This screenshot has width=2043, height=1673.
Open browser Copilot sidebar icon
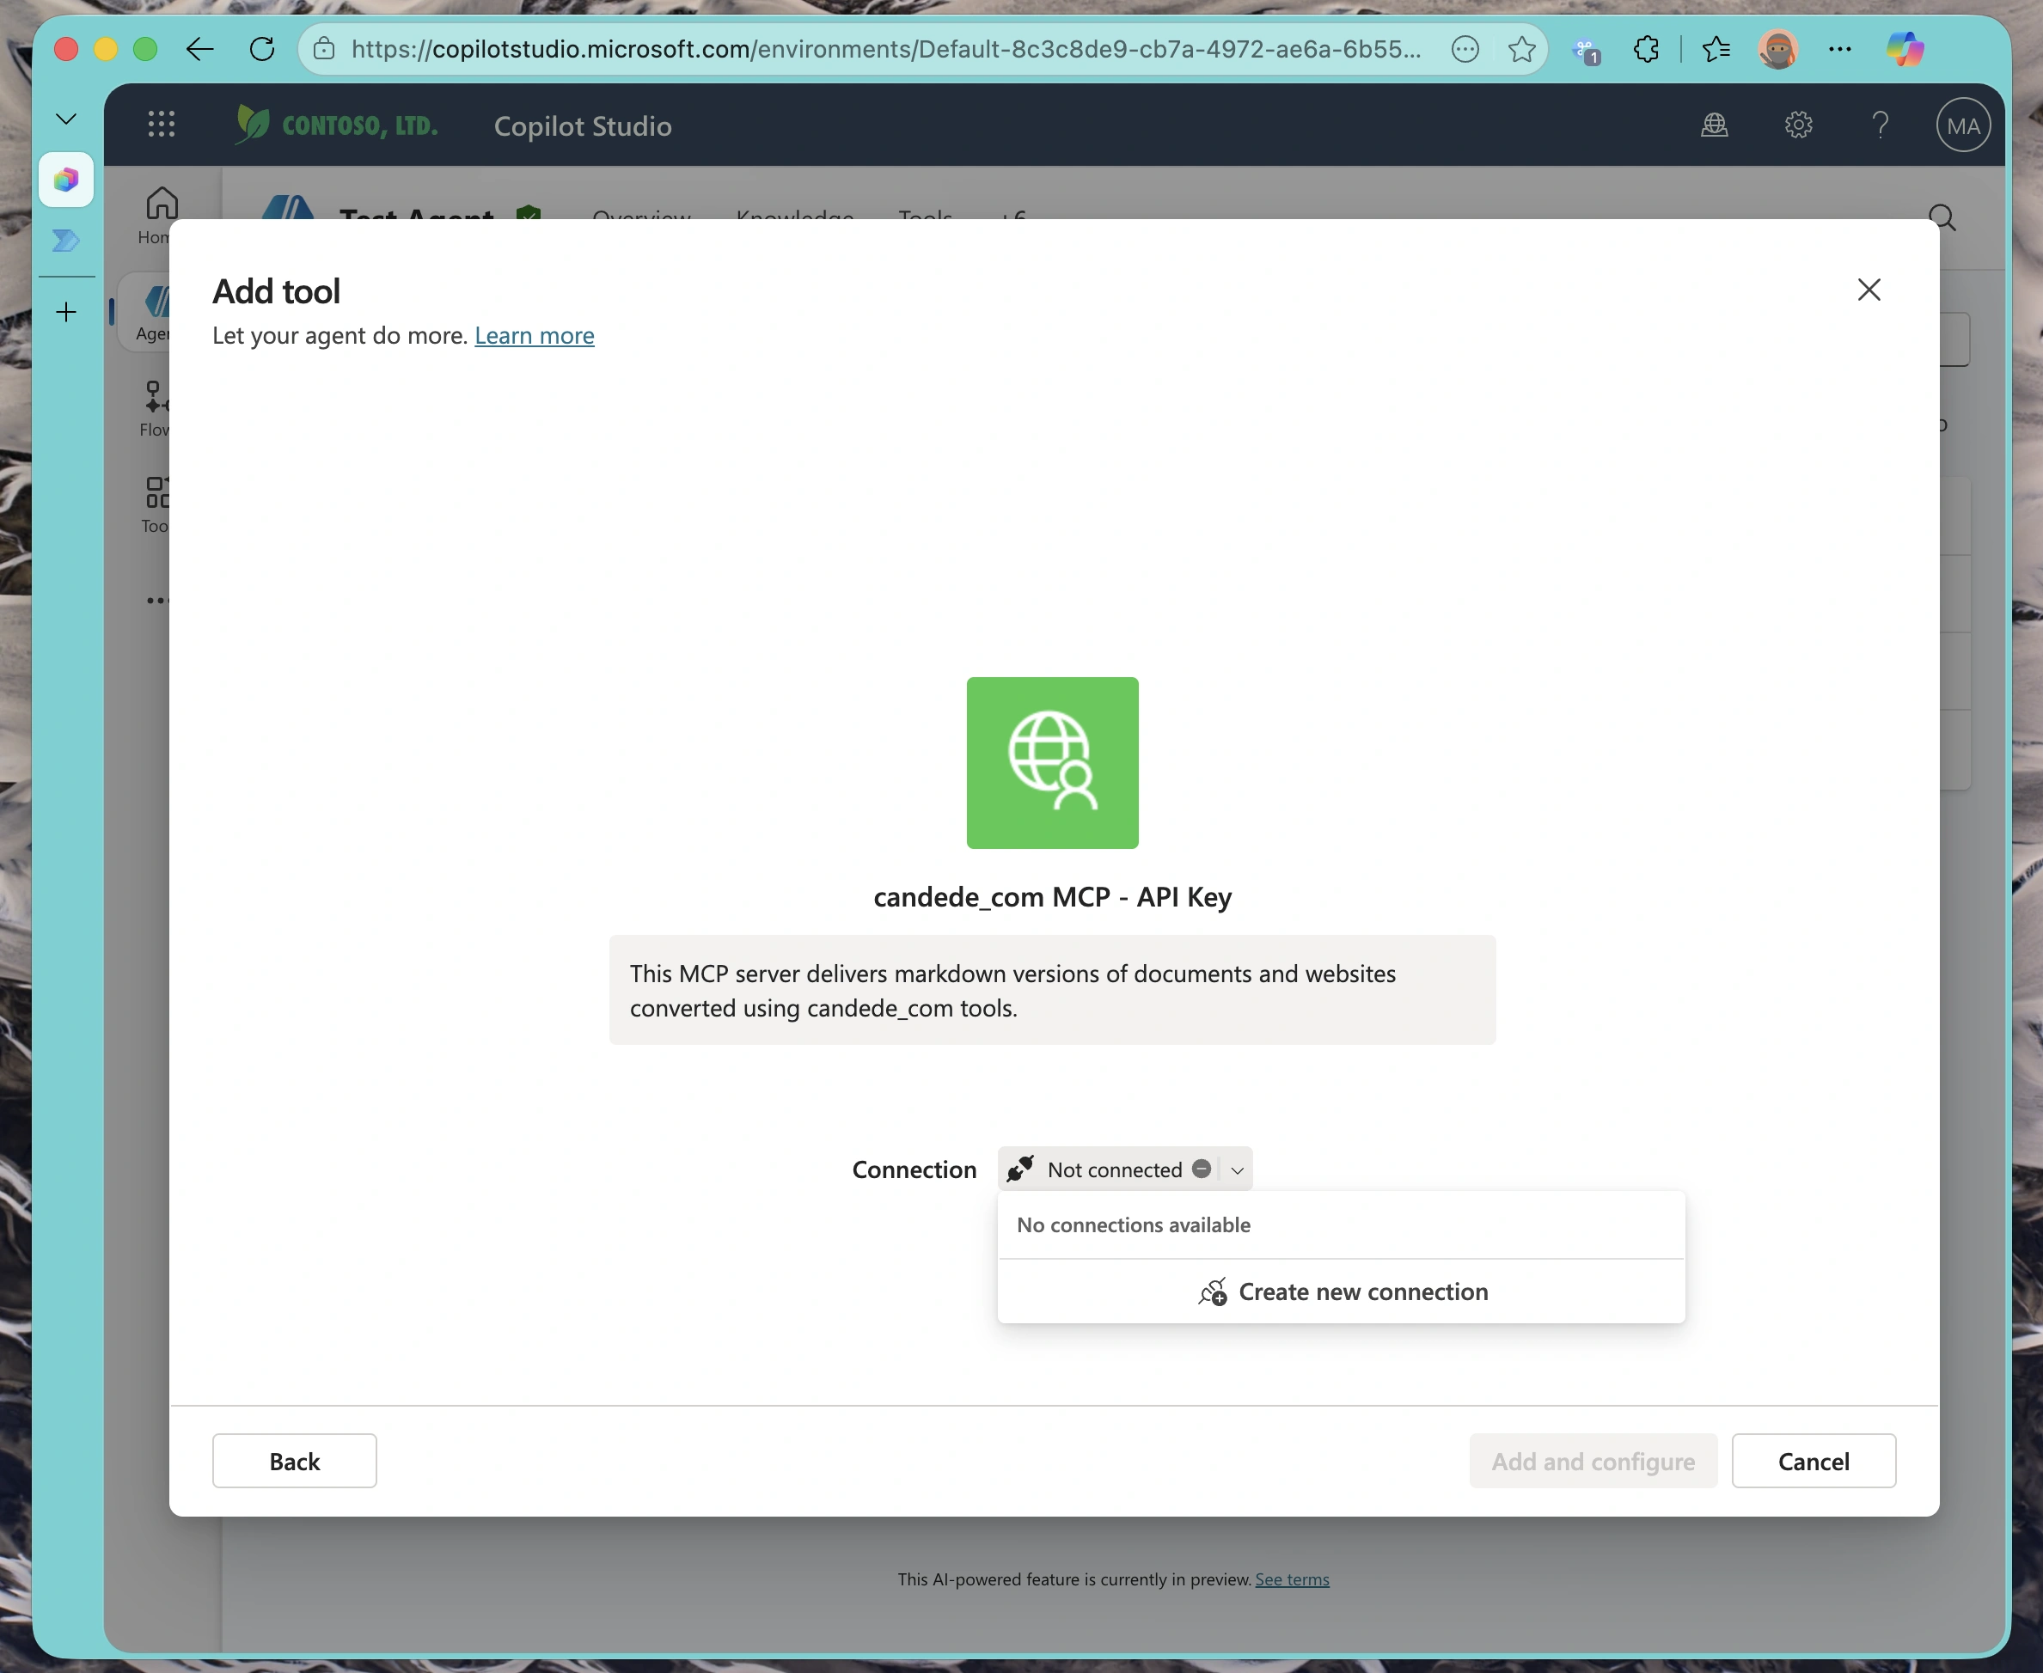1906,49
